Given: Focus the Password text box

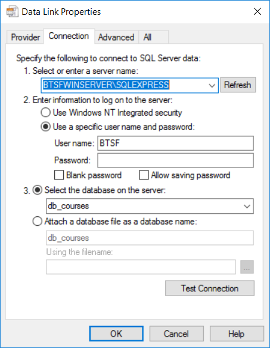Looking at the screenshot, I should (175, 160).
